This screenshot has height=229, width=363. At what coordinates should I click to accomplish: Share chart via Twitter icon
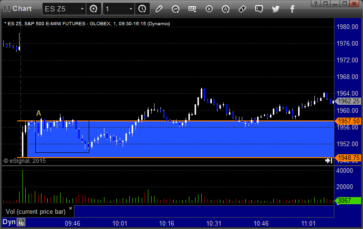[x=276, y=9]
